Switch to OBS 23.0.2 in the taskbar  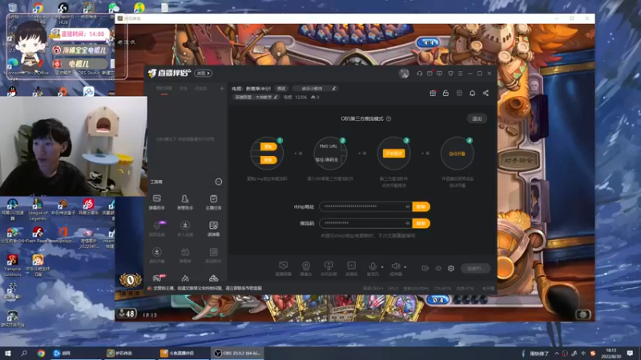point(238,353)
